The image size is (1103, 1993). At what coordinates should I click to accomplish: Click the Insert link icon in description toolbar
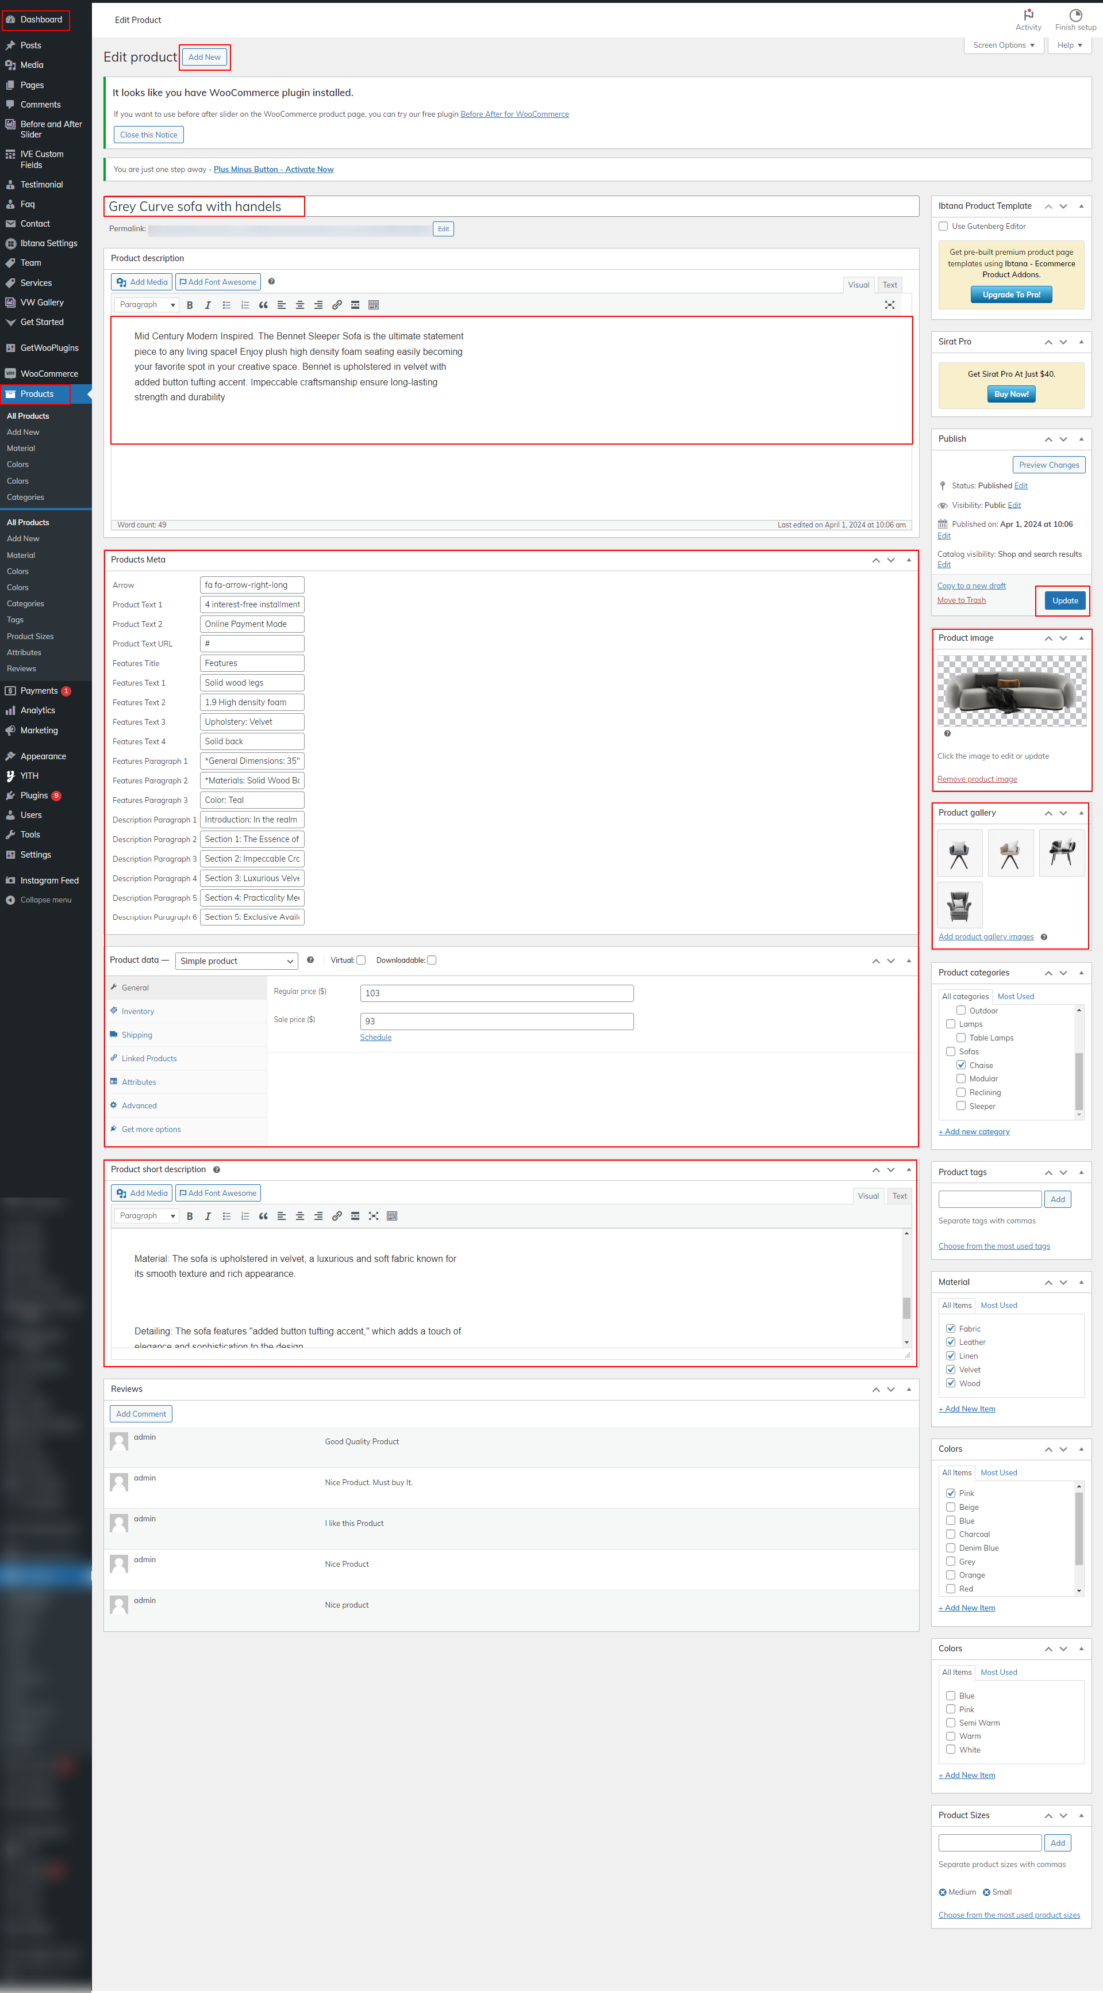(336, 305)
